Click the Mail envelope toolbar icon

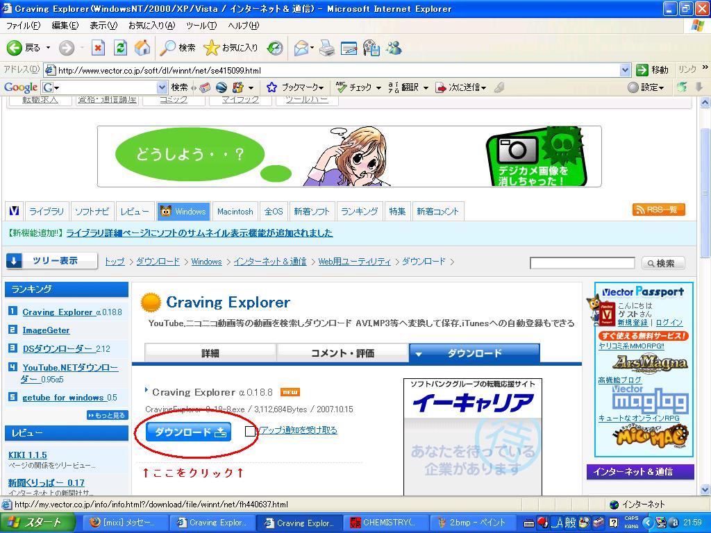[x=301, y=48]
